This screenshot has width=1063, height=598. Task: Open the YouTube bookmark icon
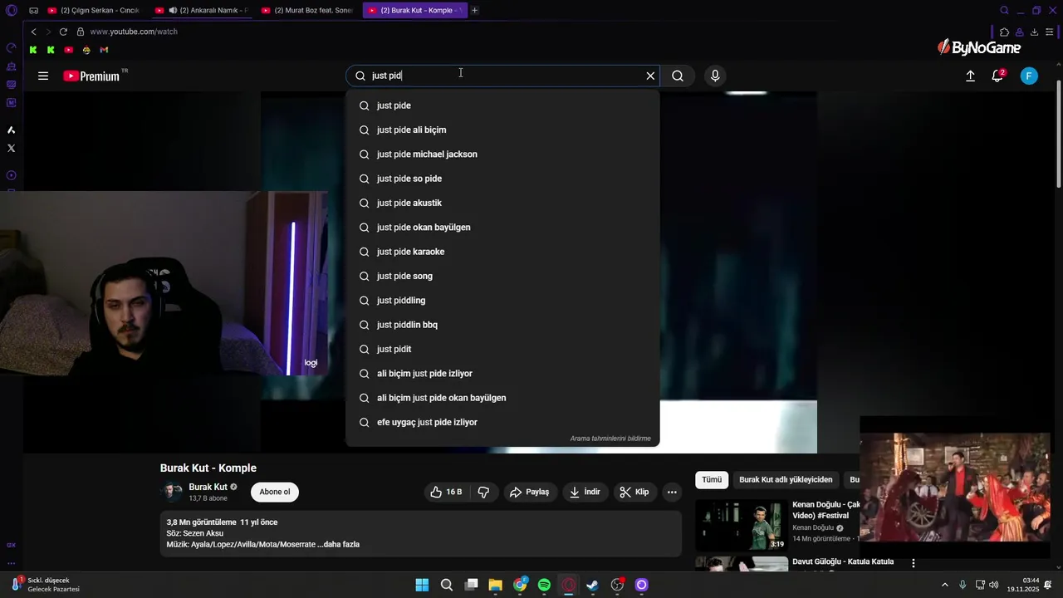(x=68, y=50)
